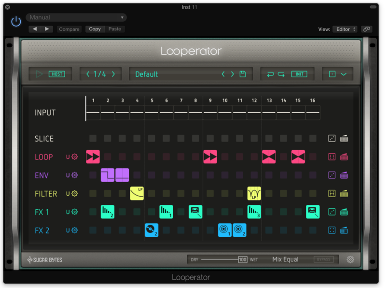Open the Manual preset dropdown
The image size is (386, 288).
pos(76,17)
